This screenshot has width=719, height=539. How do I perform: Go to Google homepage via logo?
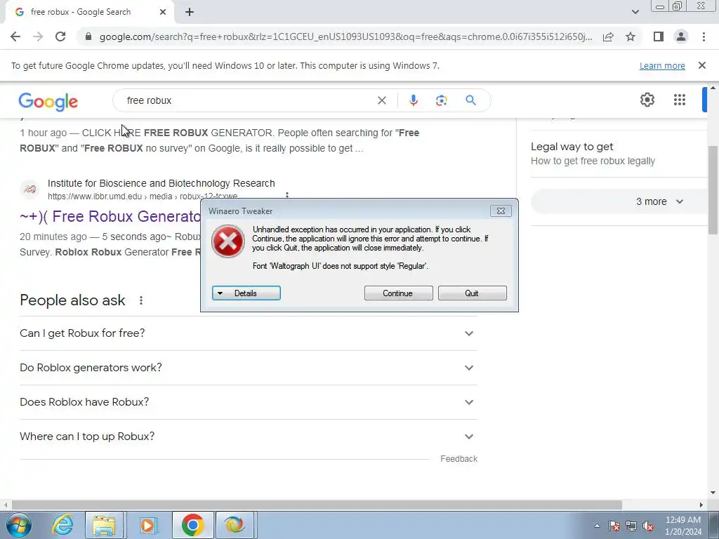(x=48, y=101)
